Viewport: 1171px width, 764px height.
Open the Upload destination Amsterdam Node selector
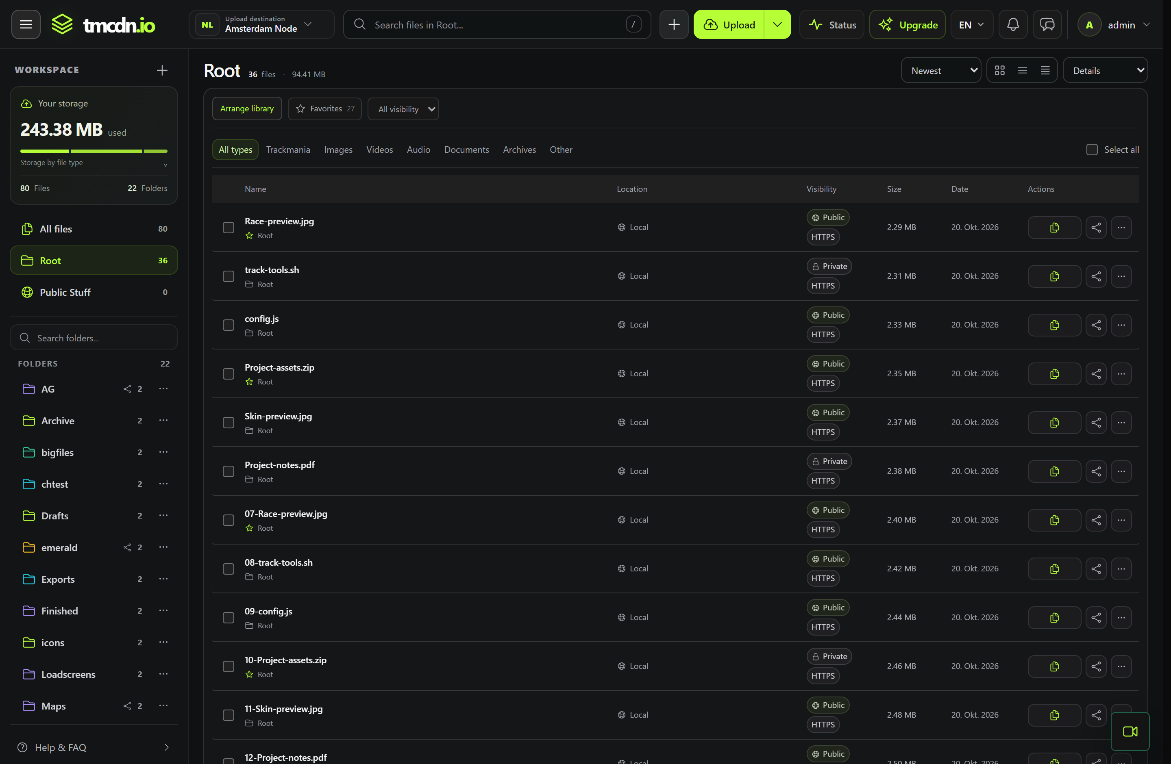pos(261,24)
